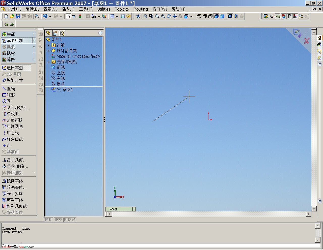This screenshot has height=250, width=323.
Task: Toggle the Shaded display mode
Action: pos(222,16)
